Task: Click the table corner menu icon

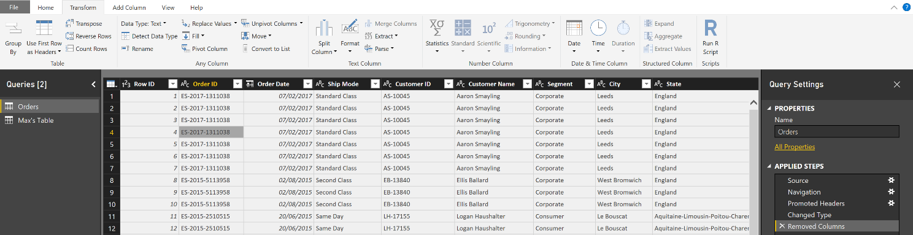Action: pyautogui.click(x=111, y=84)
